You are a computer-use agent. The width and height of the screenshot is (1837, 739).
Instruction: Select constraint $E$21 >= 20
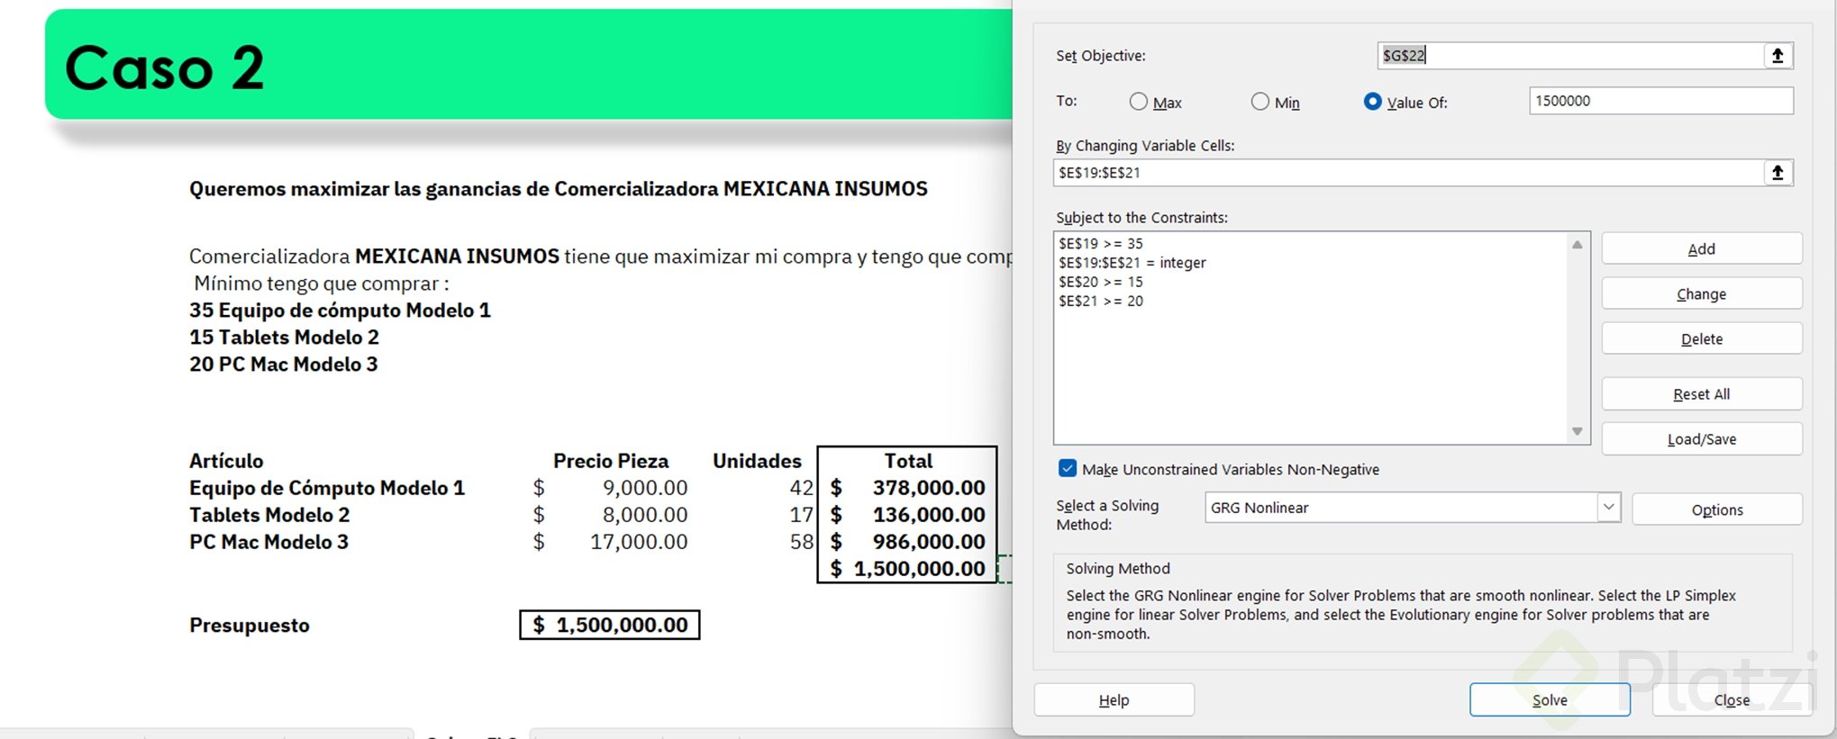click(1101, 301)
